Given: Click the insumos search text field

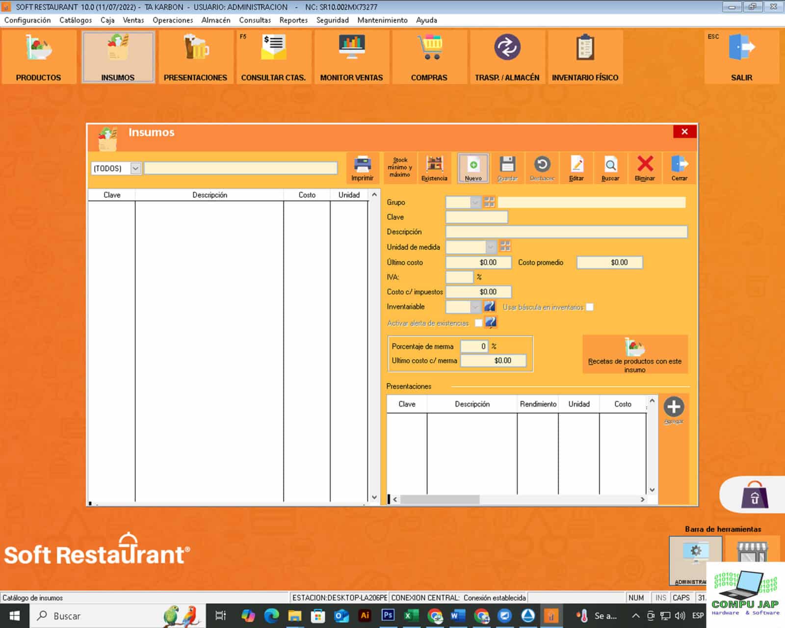Looking at the screenshot, I should click(241, 168).
